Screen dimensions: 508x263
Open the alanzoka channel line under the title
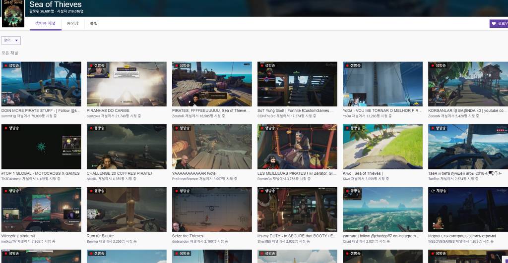click(x=114, y=116)
